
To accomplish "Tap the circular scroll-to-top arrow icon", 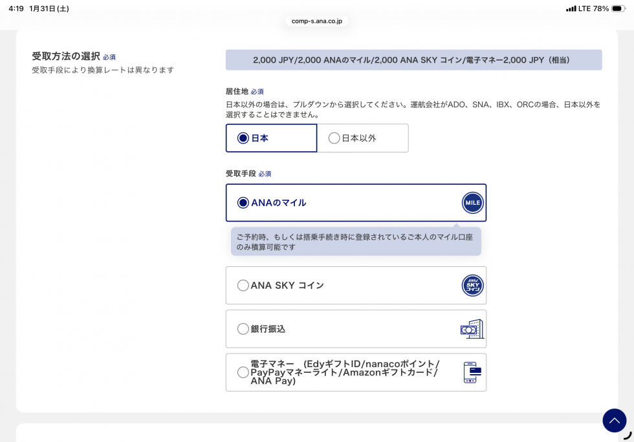I will click(x=615, y=420).
